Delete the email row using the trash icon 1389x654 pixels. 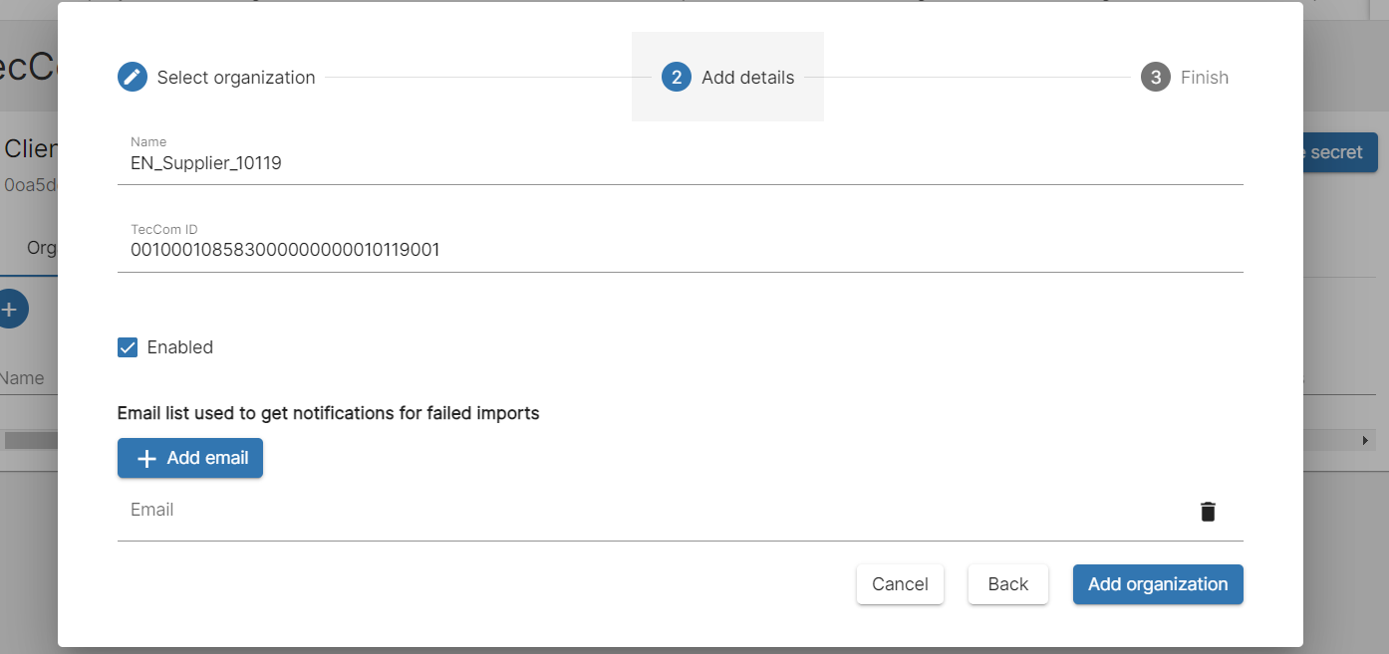pos(1207,511)
